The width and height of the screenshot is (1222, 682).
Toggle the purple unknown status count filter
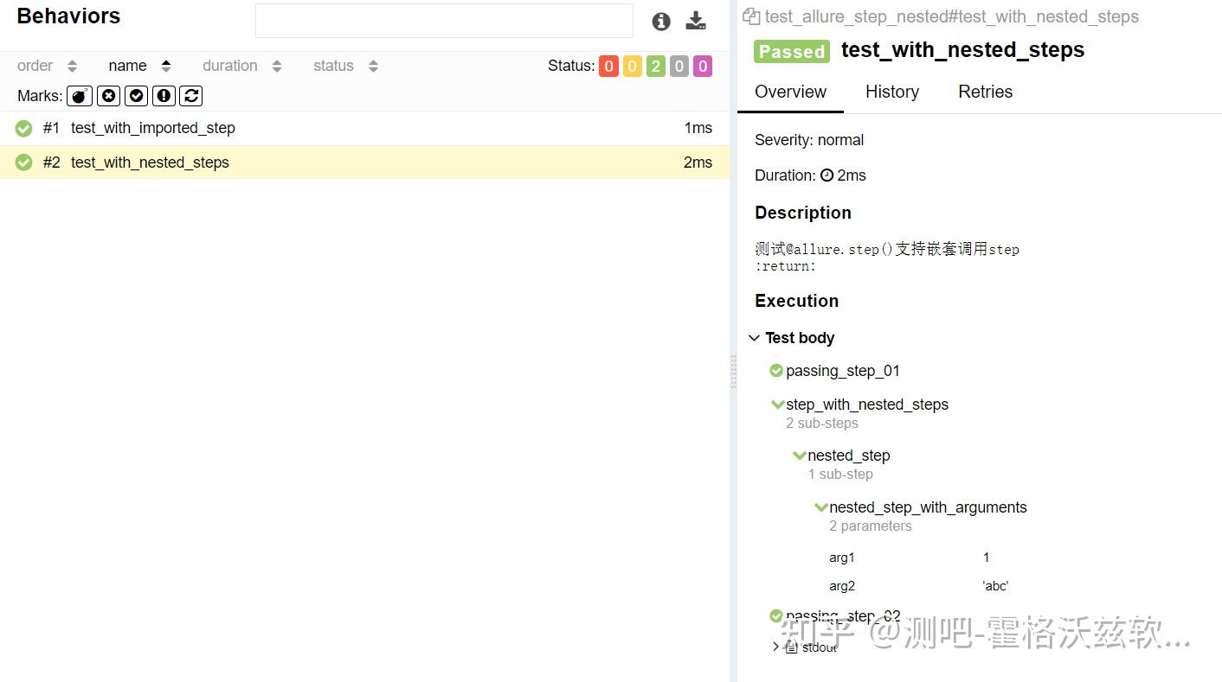(x=703, y=67)
